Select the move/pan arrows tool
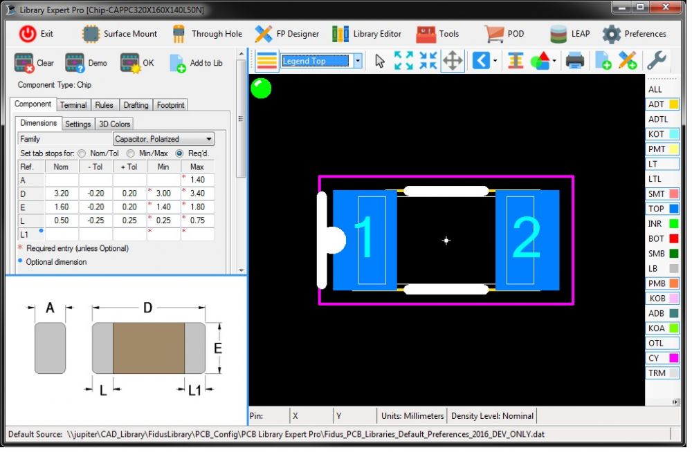Viewport: 692px width, 452px height. coord(453,61)
